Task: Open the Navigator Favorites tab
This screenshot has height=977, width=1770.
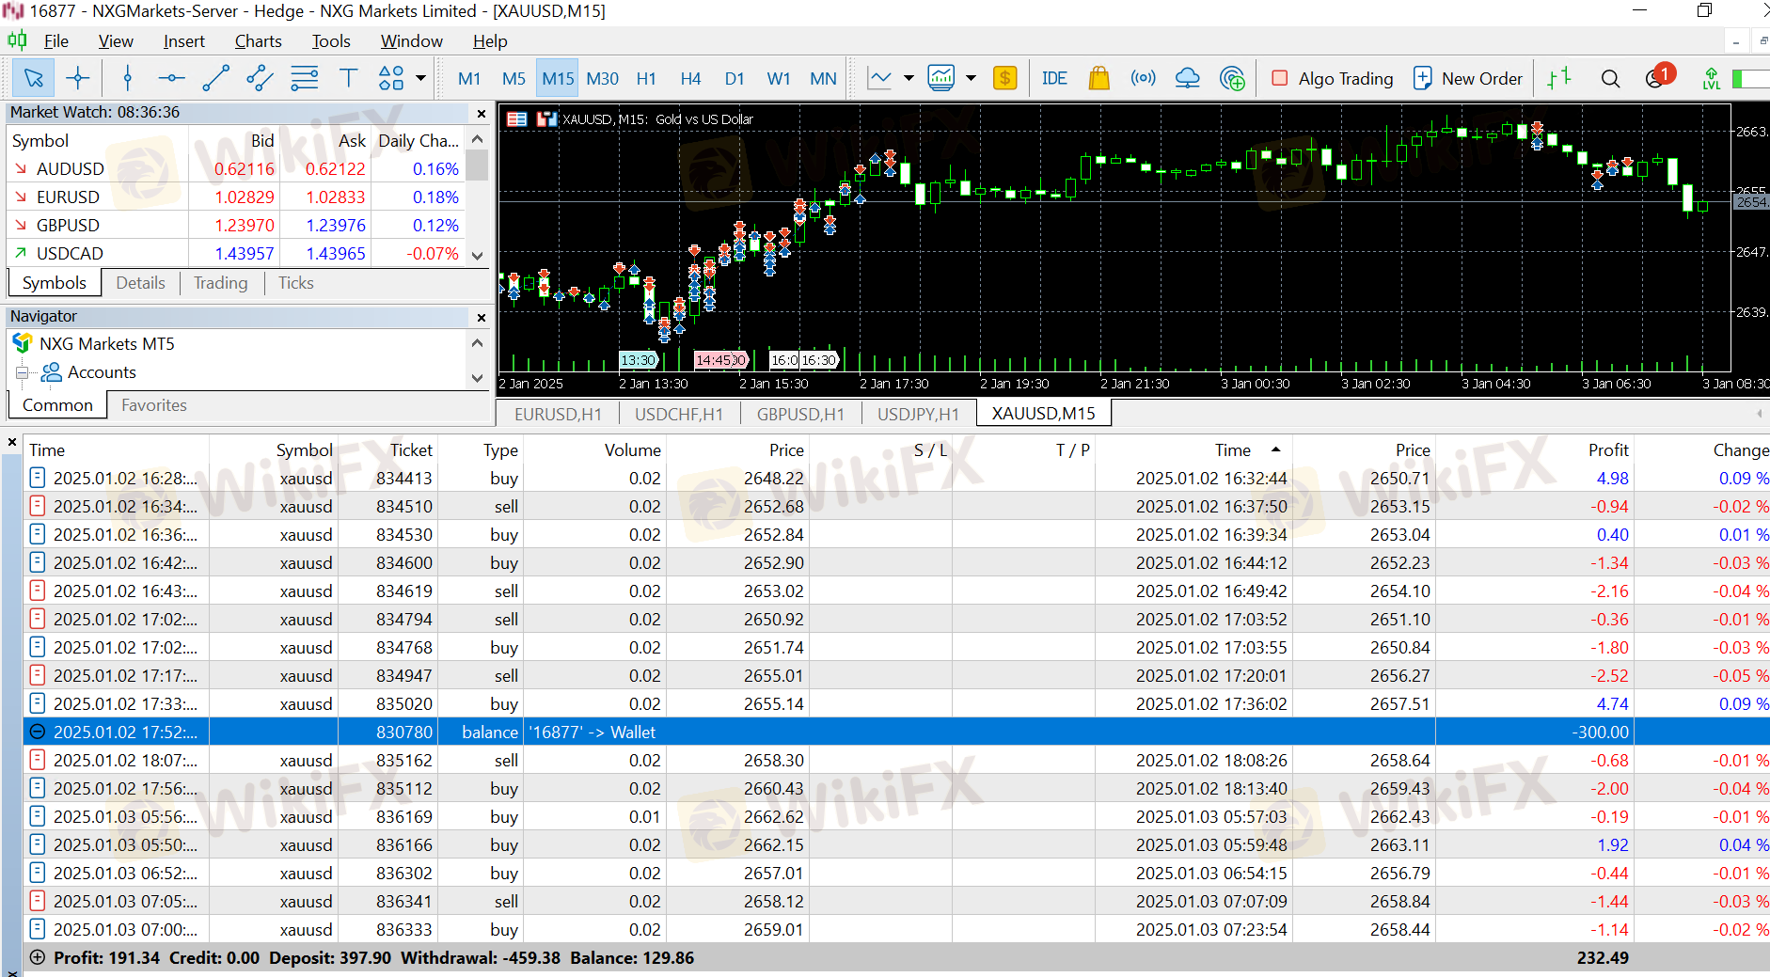Action: [x=154, y=405]
